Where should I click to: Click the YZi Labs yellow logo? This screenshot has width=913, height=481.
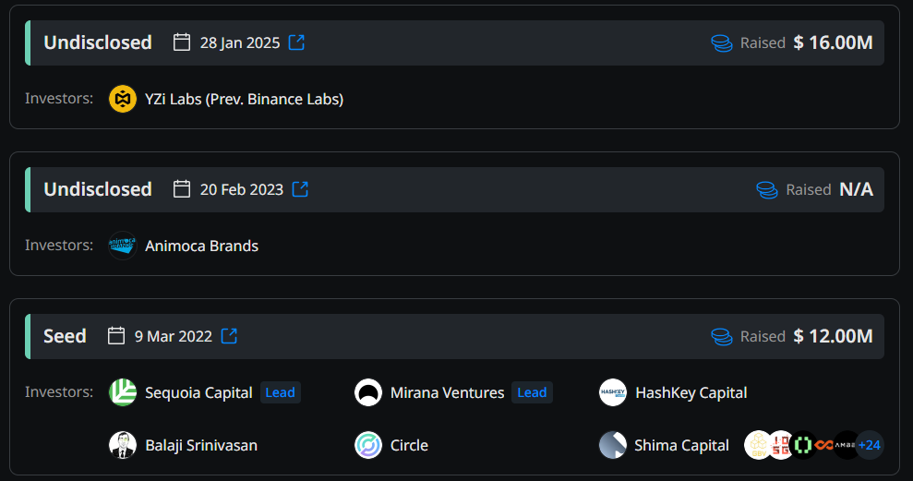tap(123, 99)
